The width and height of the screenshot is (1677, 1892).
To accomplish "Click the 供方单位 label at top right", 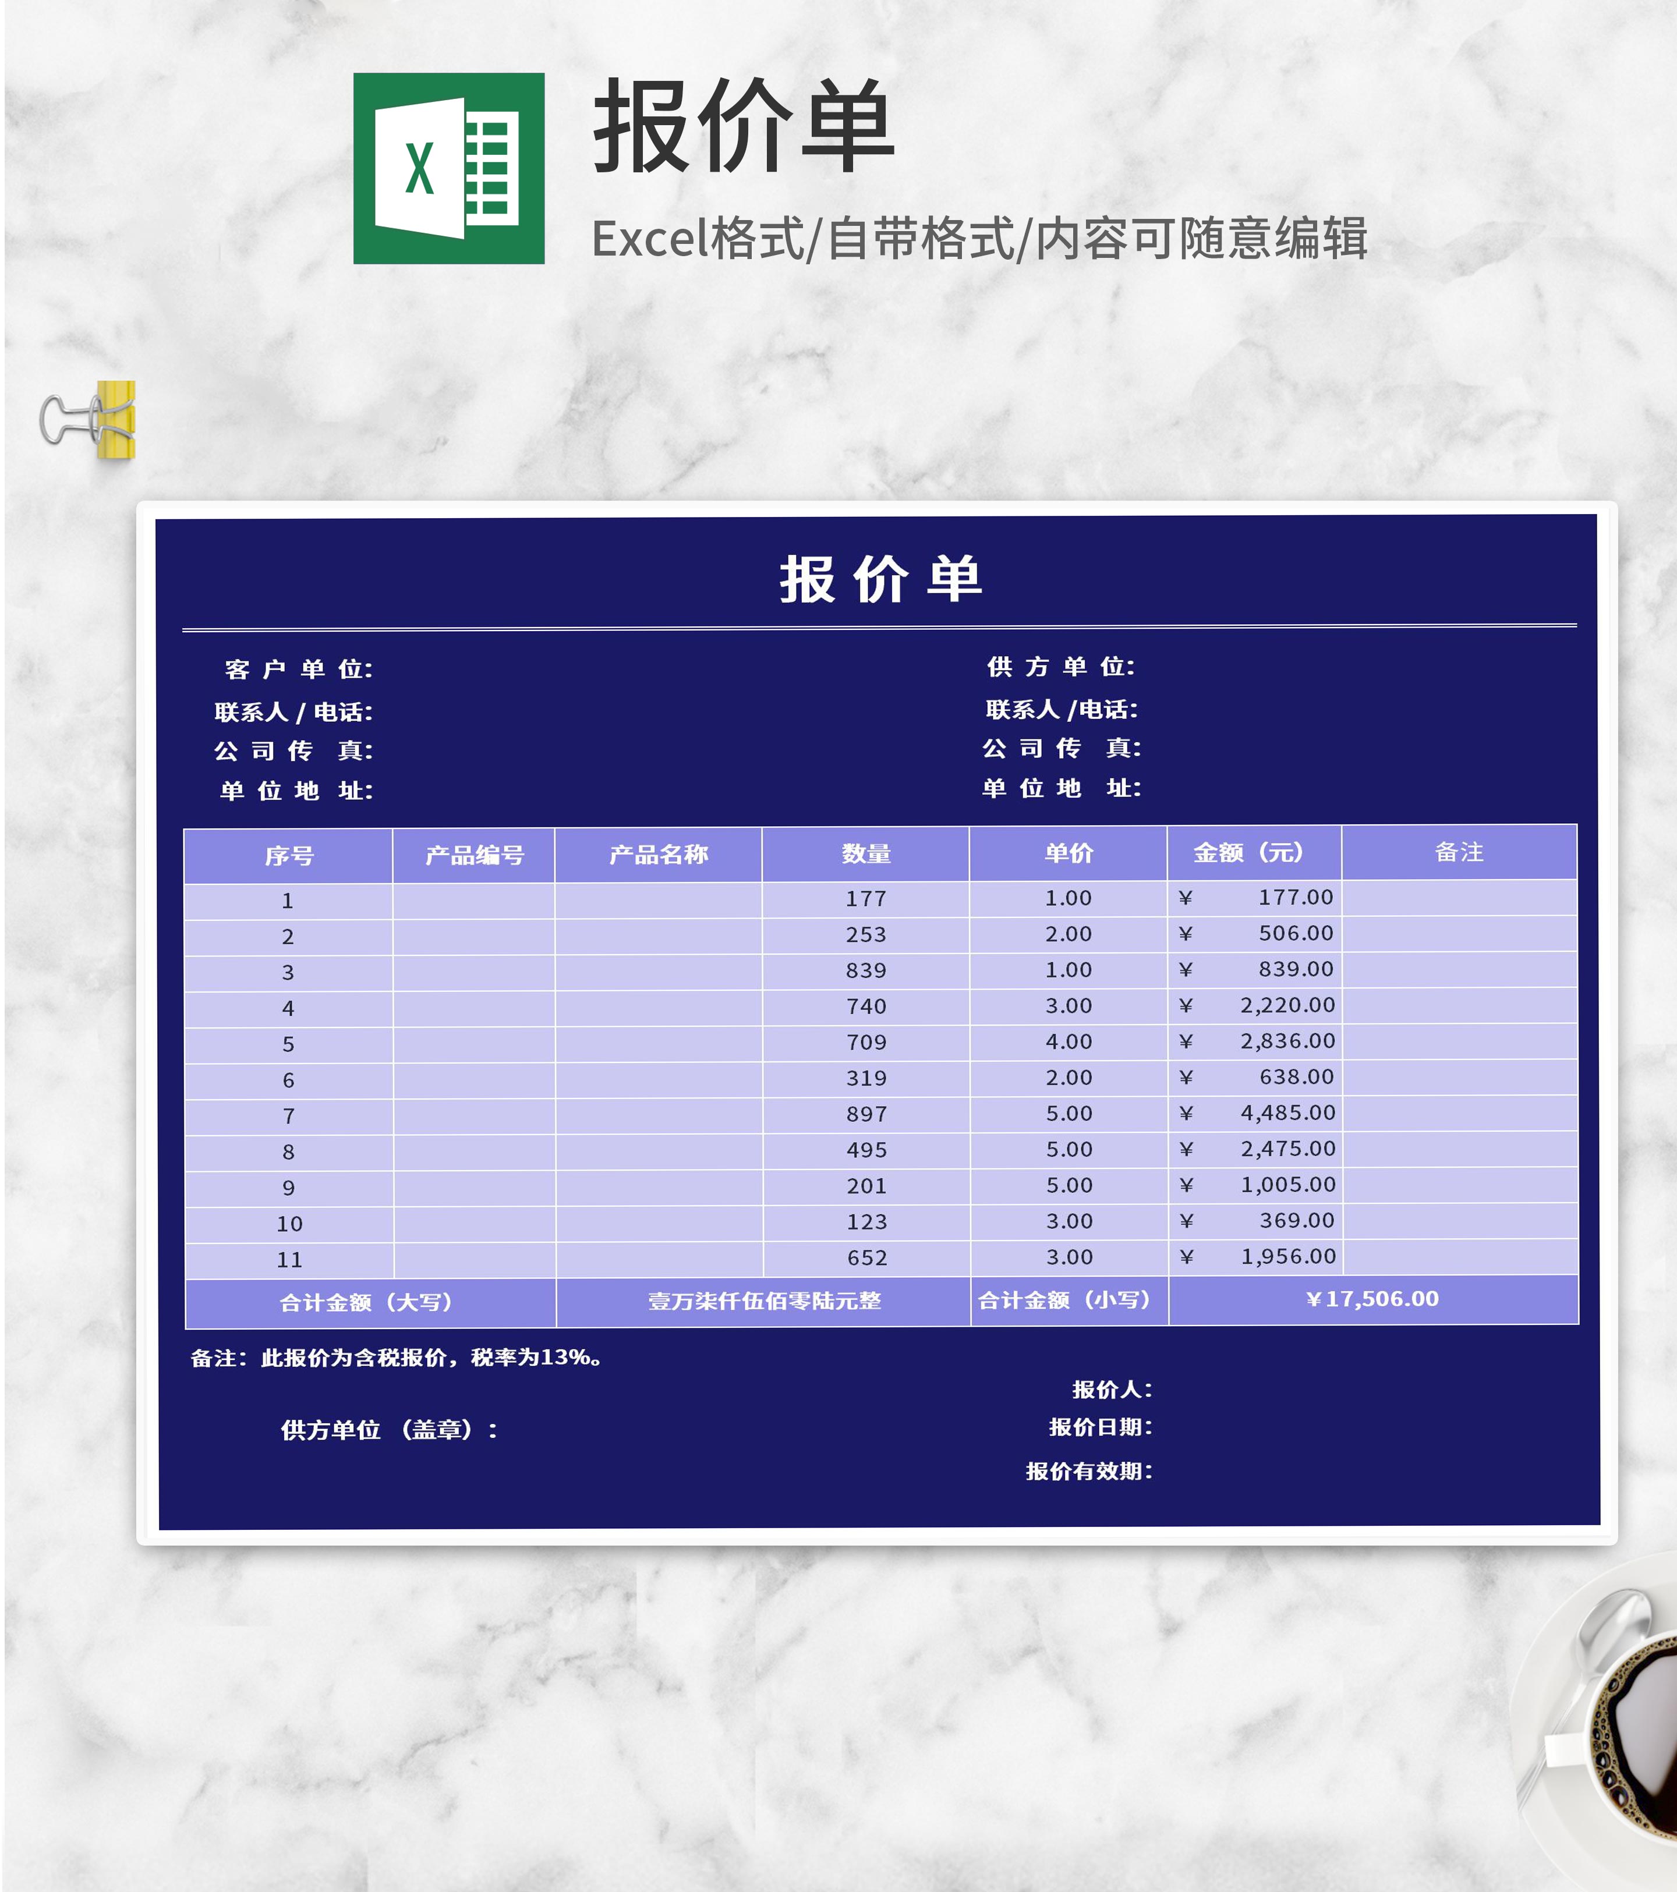I will click(1060, 667).
